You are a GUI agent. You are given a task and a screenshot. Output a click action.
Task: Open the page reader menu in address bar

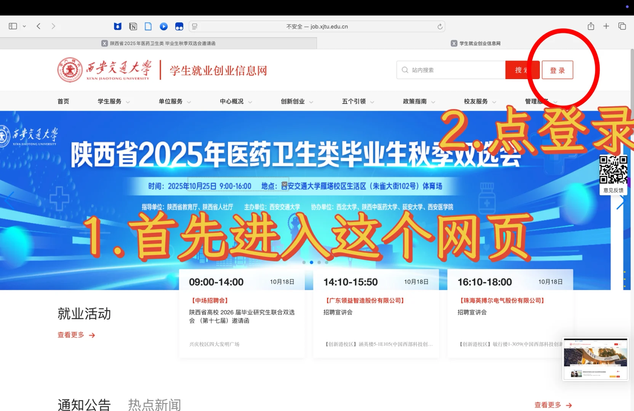[x=195, y=26]
